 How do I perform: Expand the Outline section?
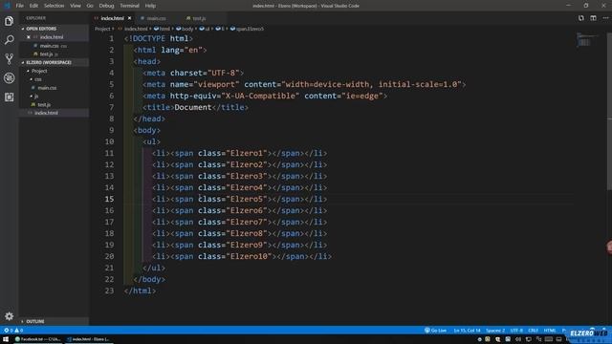[x=55, y=321]
